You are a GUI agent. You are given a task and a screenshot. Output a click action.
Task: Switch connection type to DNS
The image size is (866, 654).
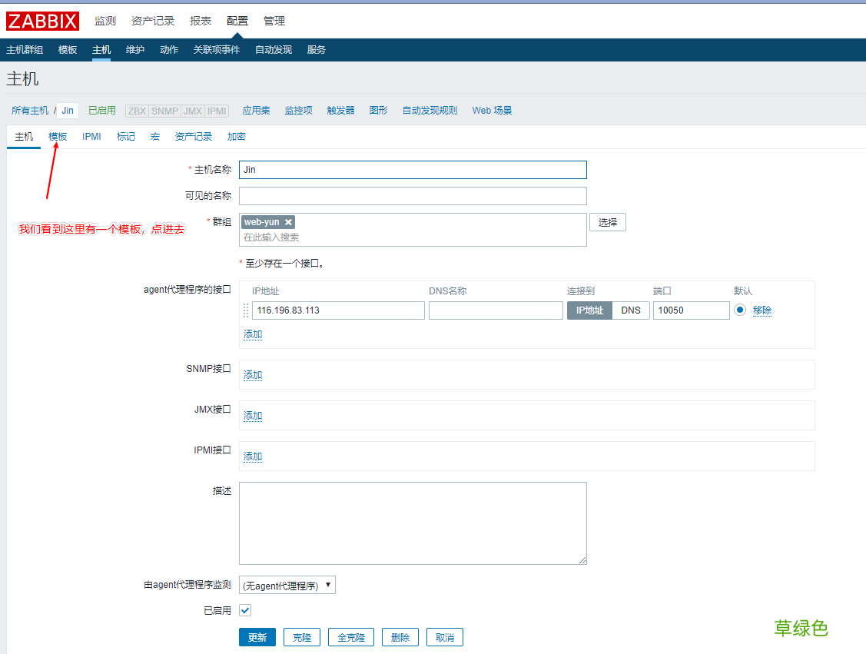pyautogui.click(x=630, y=310)
